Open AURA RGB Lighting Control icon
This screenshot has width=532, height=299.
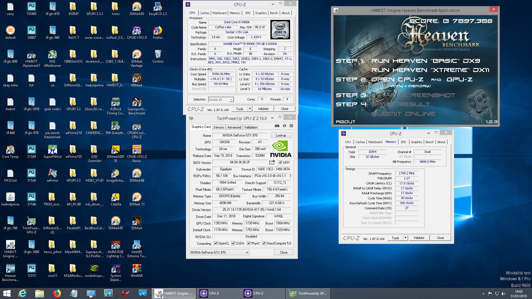point(116,249)
